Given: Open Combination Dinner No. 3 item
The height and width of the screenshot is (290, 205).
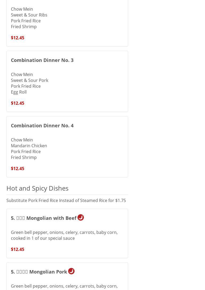Looking at the screenshot, I should 42,60.
